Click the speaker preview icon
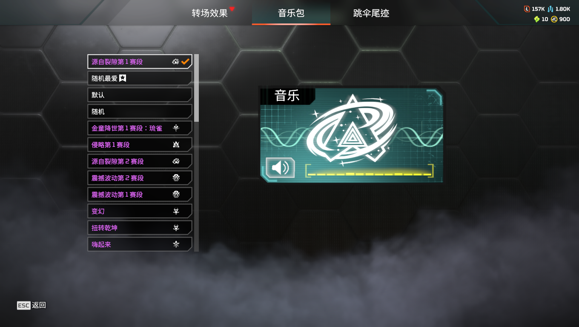 point(280,168)
